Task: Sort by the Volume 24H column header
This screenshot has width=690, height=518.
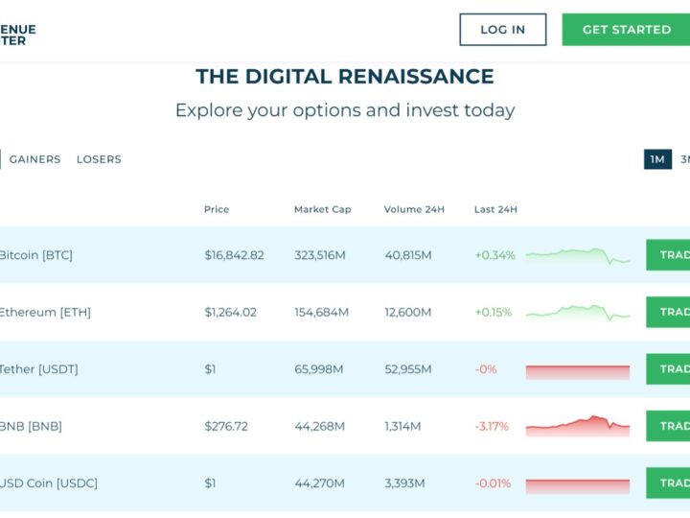Action: click(x=414, y=209)
